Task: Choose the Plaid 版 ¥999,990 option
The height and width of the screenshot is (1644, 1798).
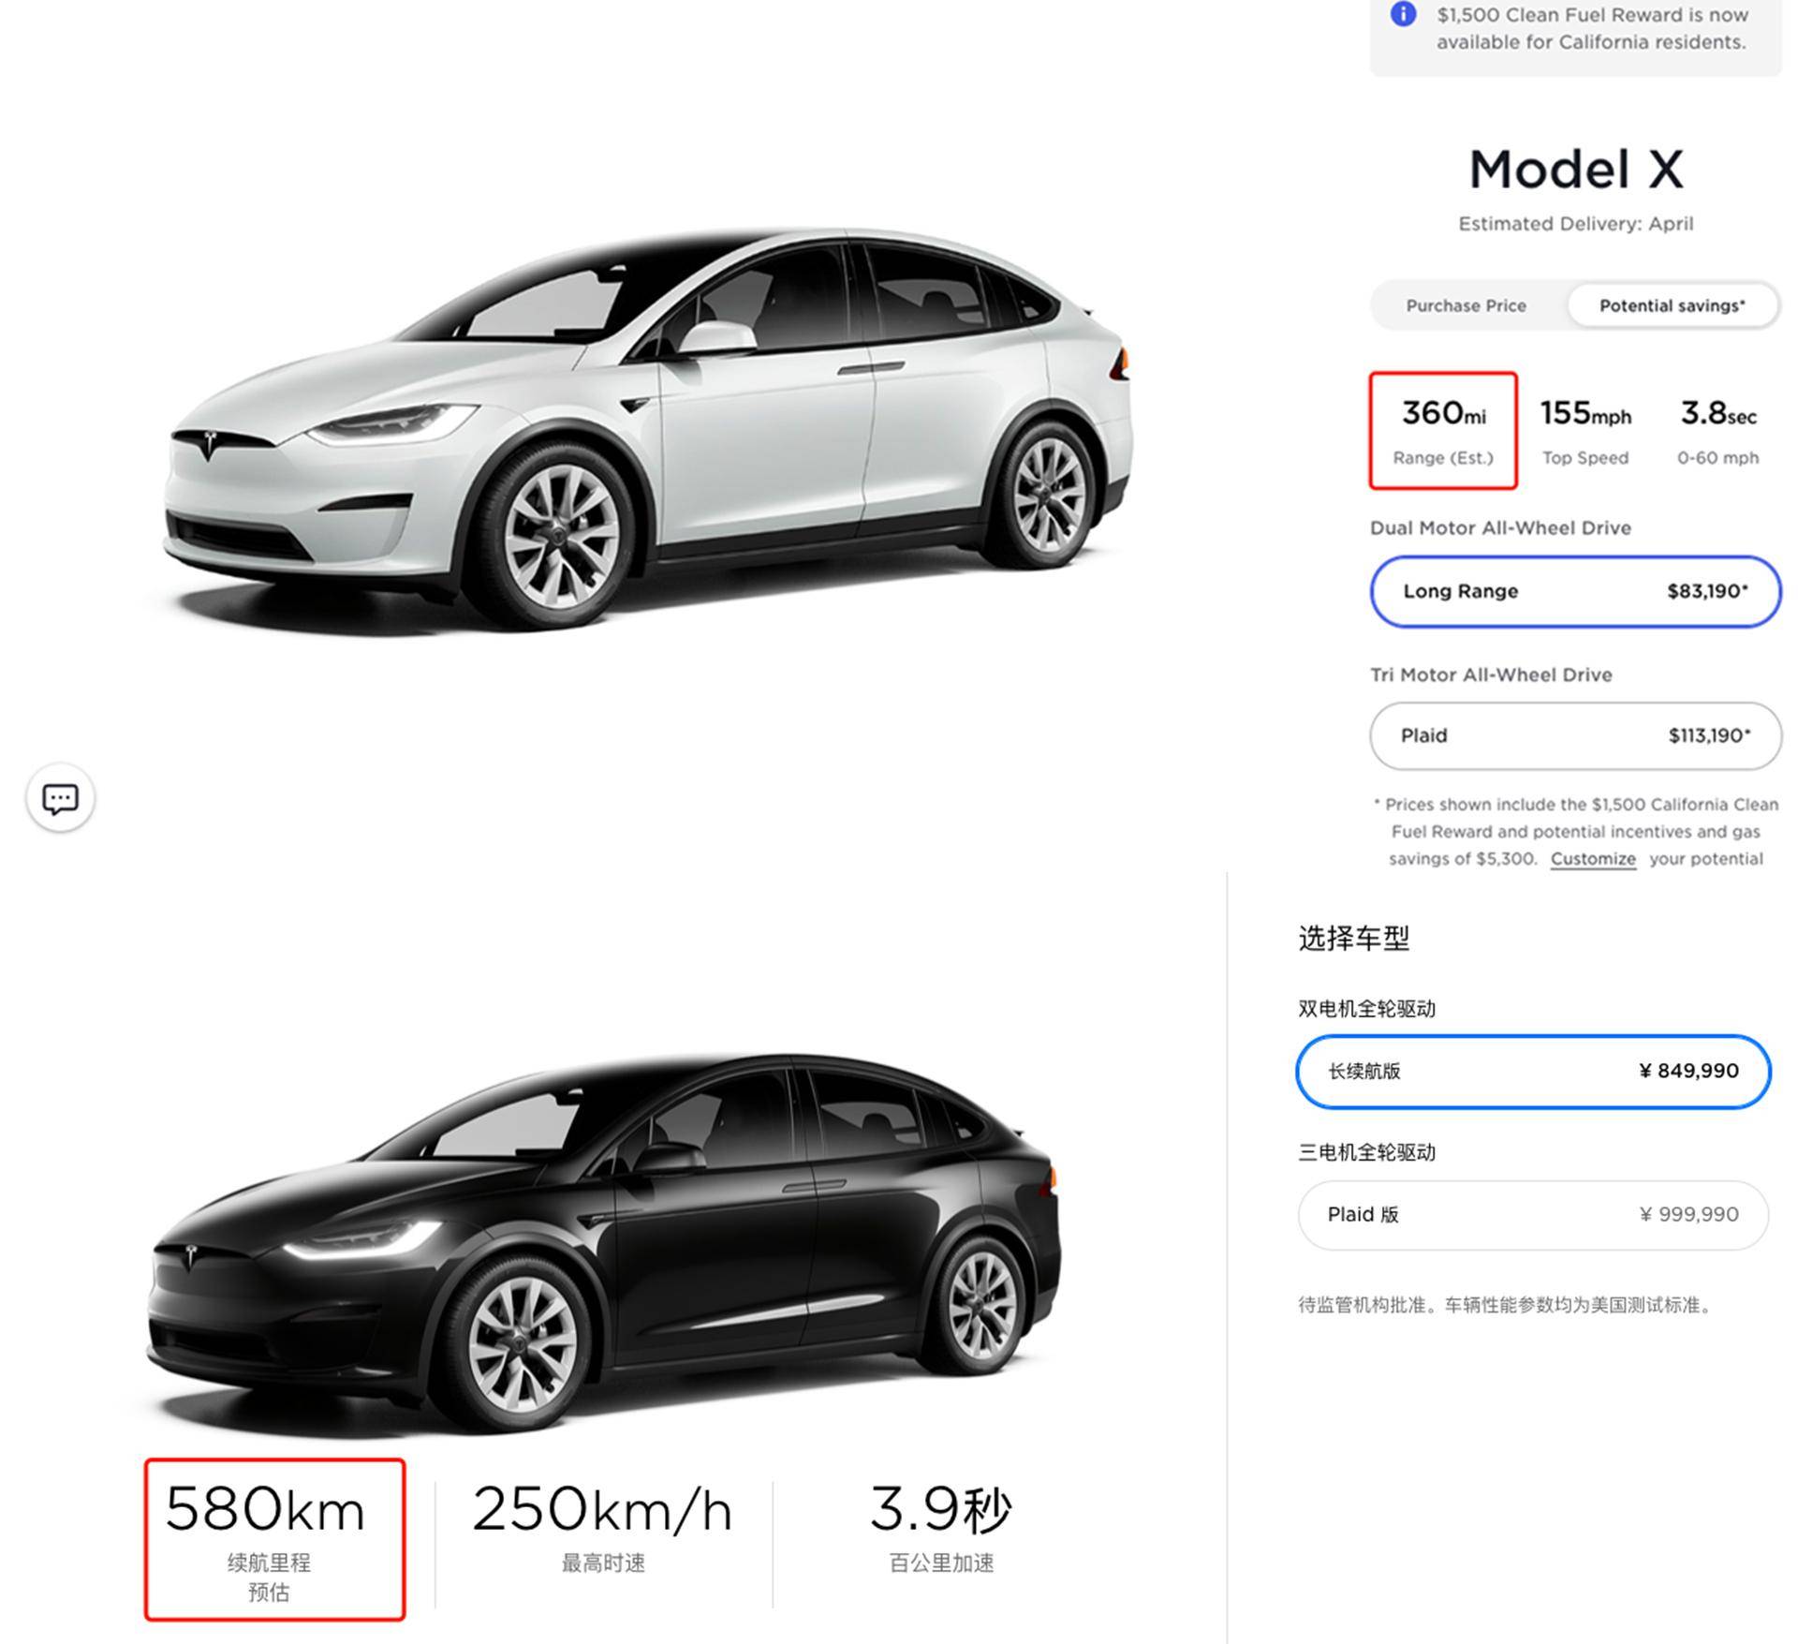Action: tap(1533, 1214)
